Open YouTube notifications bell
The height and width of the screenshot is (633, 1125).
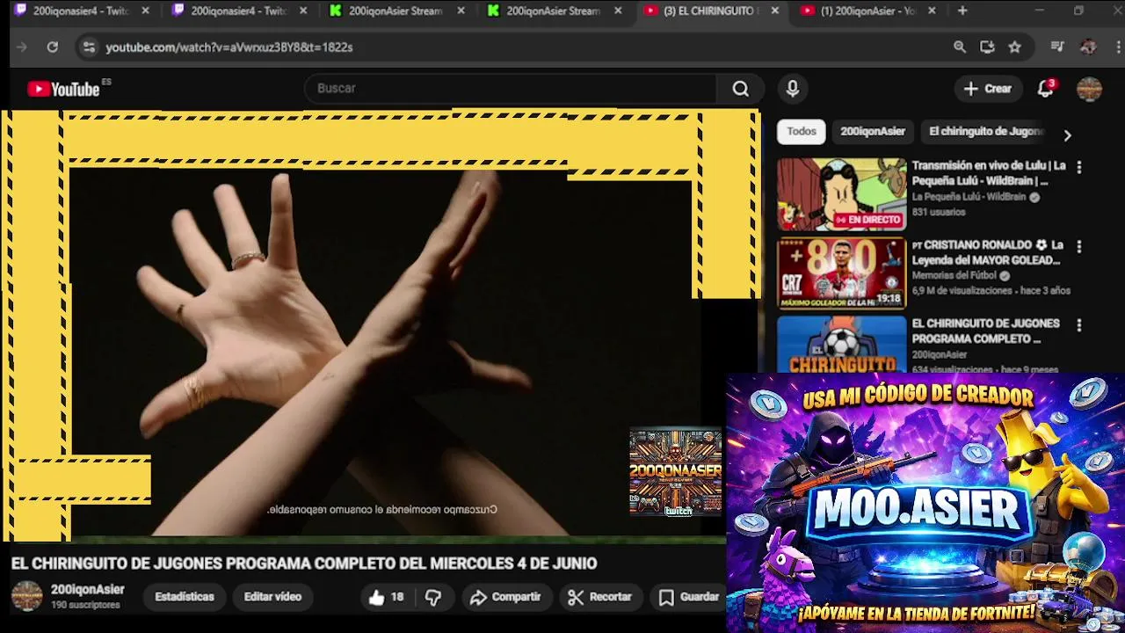(x=1045, y=89)
